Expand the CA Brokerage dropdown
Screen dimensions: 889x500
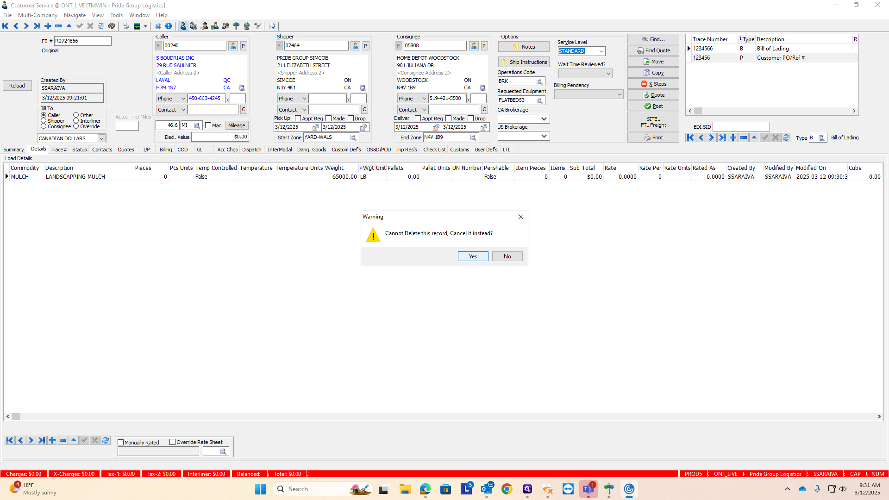point(544,119)
